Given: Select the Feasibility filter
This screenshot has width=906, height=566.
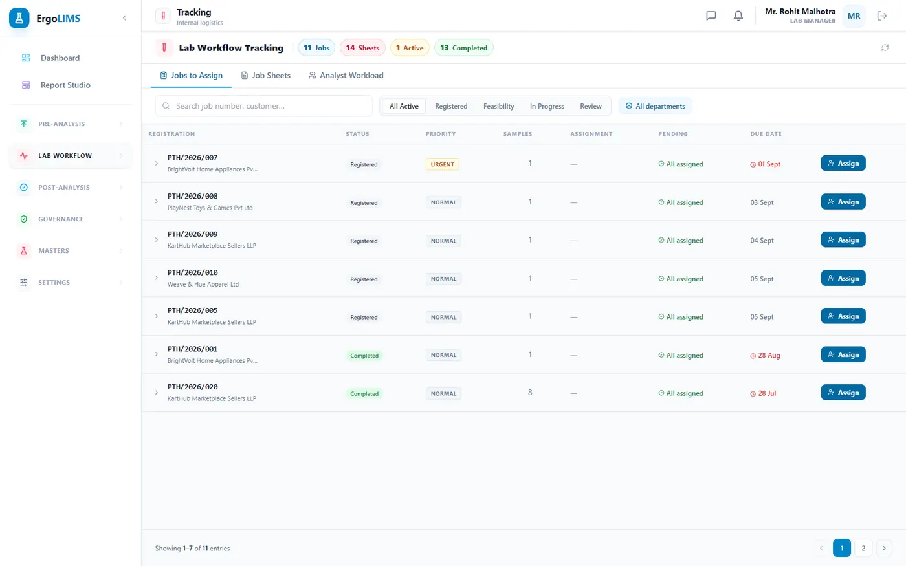Looking at the screenshot, I should pos(499,106).
